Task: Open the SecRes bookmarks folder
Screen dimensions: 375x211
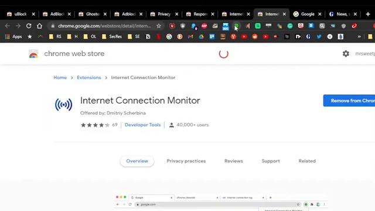Action: [112, 36]
